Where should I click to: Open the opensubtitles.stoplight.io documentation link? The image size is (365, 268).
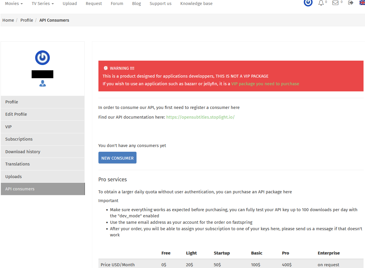click(x=200, y=117)
